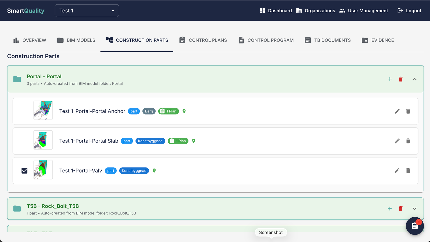
Task: Delete the Portal - Portal folder
Action: [401, 79]
